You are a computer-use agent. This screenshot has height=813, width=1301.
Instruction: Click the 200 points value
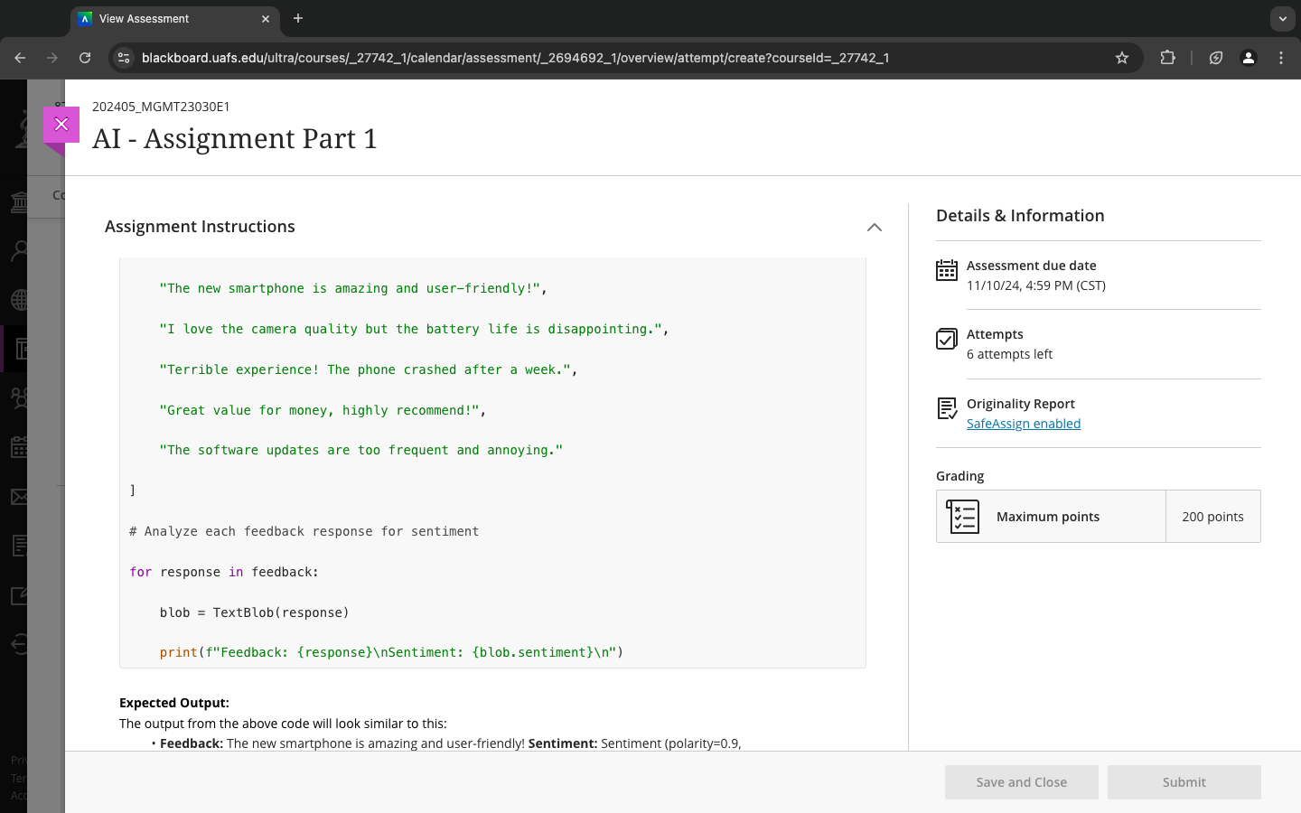[x=1212, y=517]
